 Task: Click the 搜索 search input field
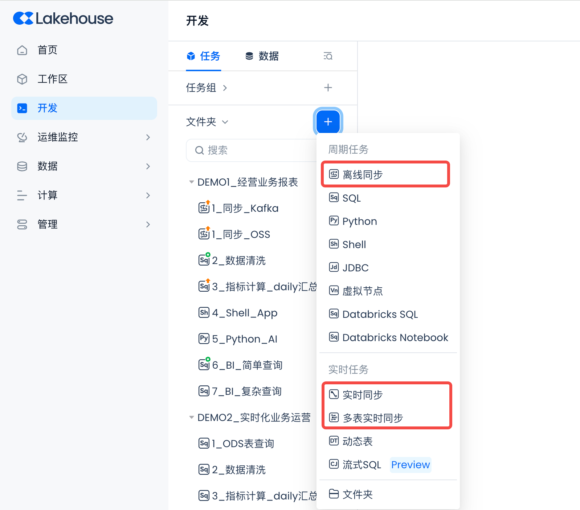[x=254, y=150]
